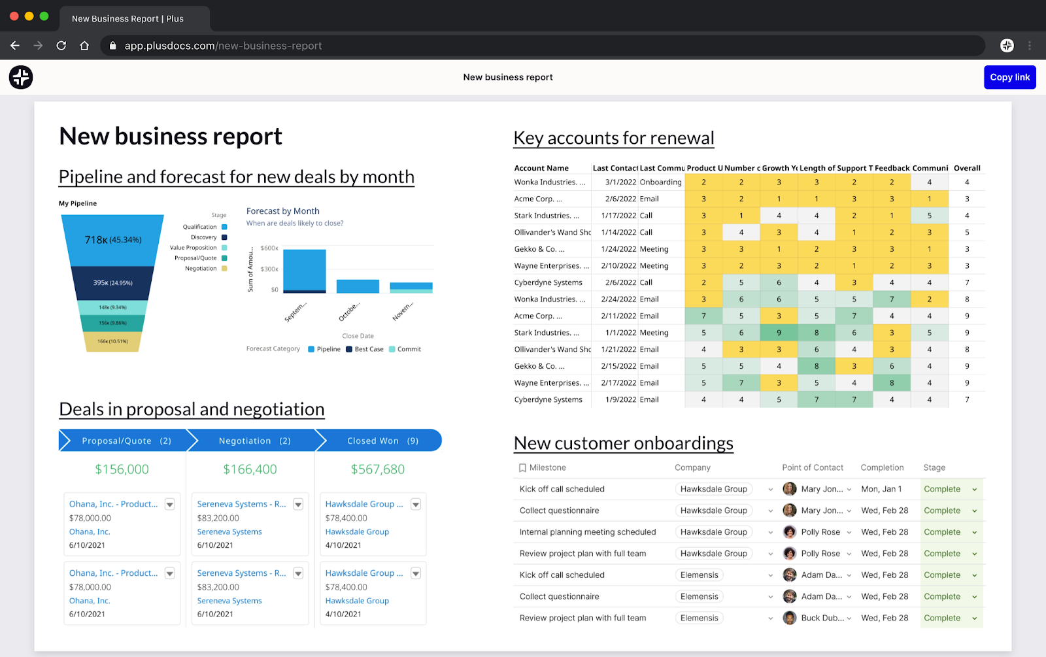
Task: Reload the page using the refresh icon
Action: (x=61, y=46)
